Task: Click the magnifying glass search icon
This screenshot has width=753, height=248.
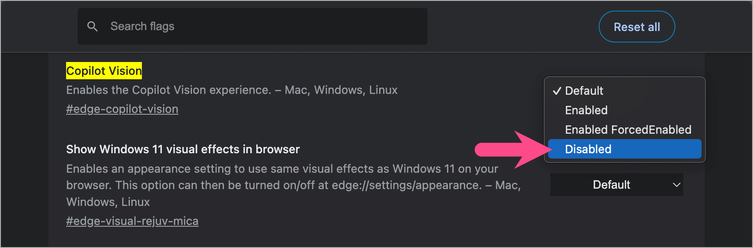Action: [92, 27]
